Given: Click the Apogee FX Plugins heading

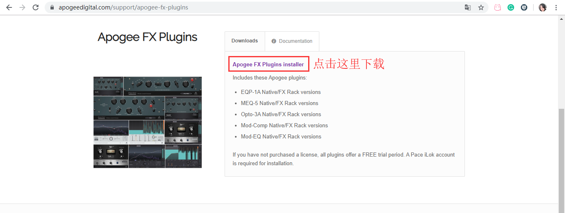Looking at the screenshot, I should click(x=147, y=37).
